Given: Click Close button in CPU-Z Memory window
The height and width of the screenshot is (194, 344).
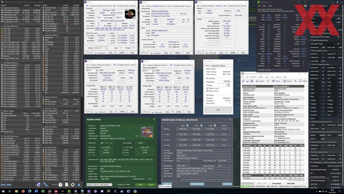Looking at the screenshot, I should click(243, 52).
